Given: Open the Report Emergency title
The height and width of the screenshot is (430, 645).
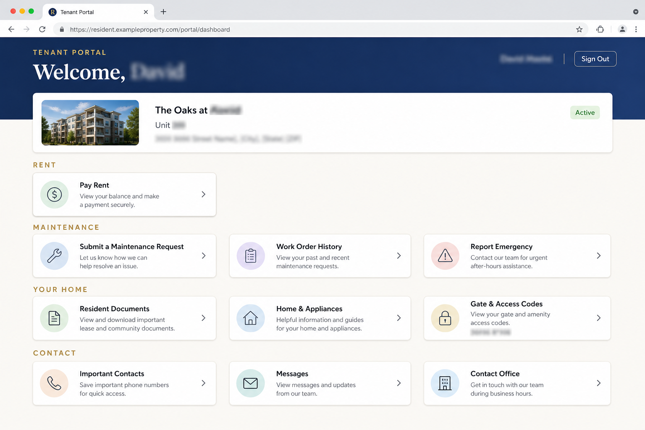Looking at the screenshot, I should (x=501, y=246).
